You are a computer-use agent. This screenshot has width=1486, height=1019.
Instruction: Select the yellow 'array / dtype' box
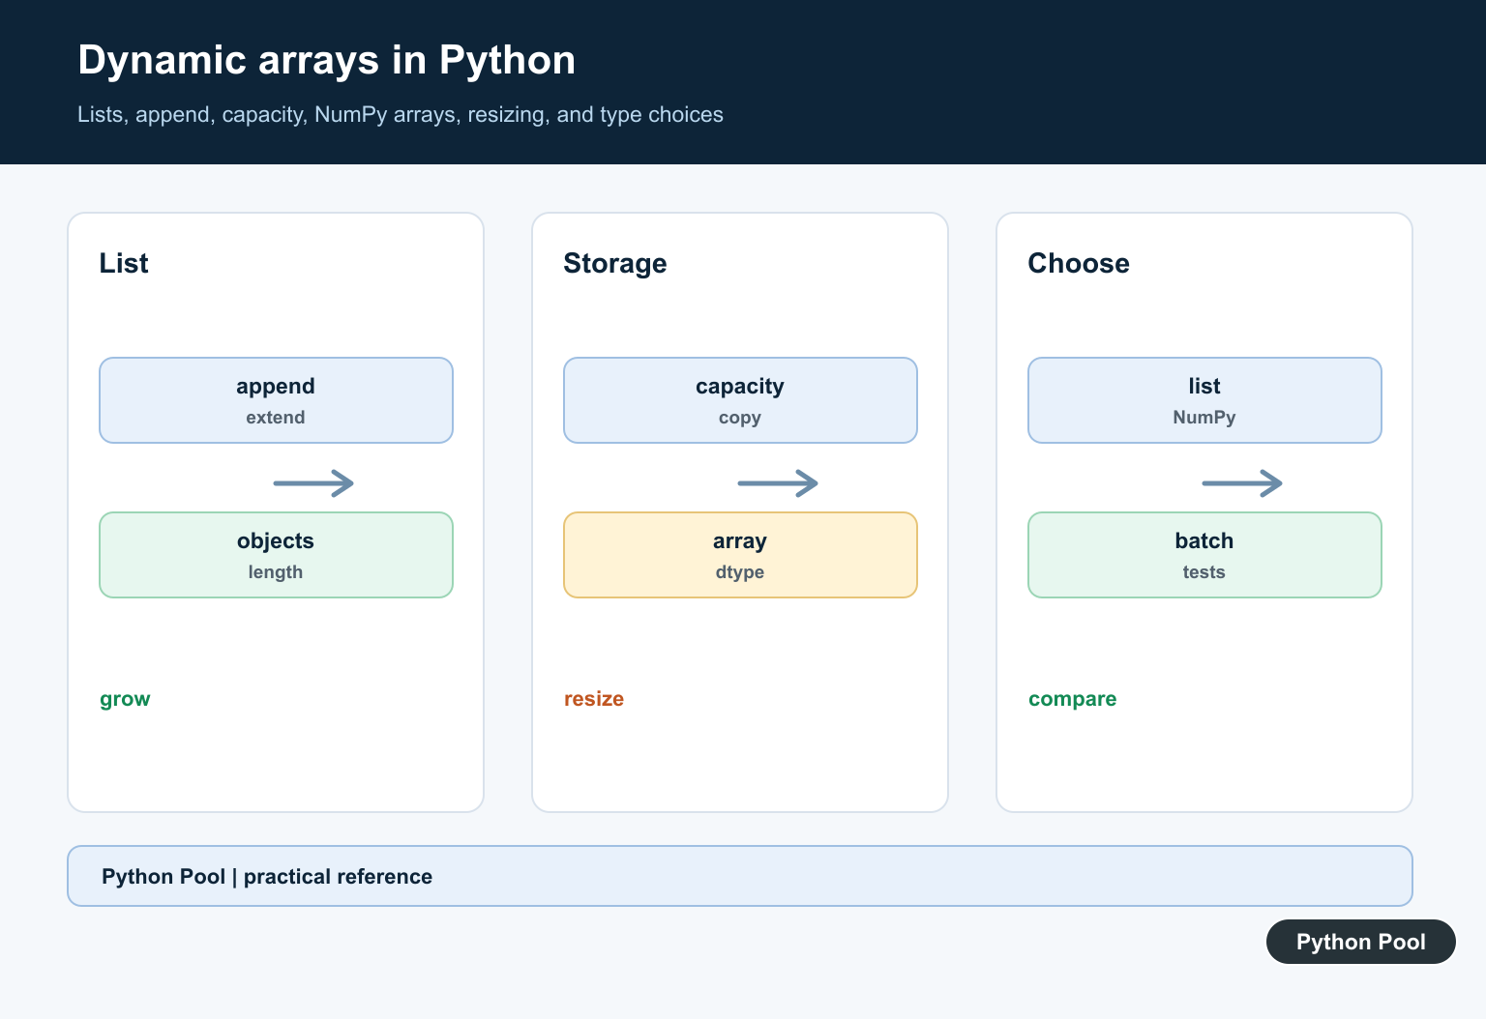click(740, 555)
